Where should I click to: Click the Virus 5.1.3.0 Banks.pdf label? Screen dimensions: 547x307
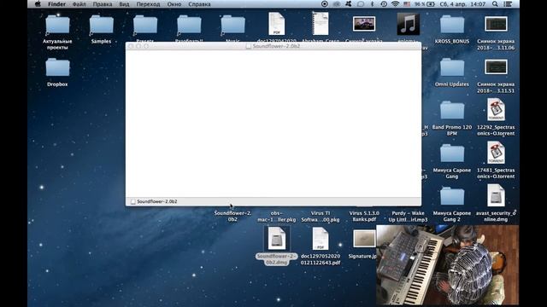click(364, 216)
